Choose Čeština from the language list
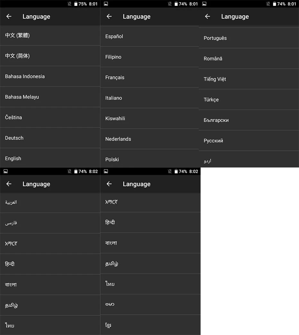Viewport: 299px width, 335px height. (x=50, y=118)
